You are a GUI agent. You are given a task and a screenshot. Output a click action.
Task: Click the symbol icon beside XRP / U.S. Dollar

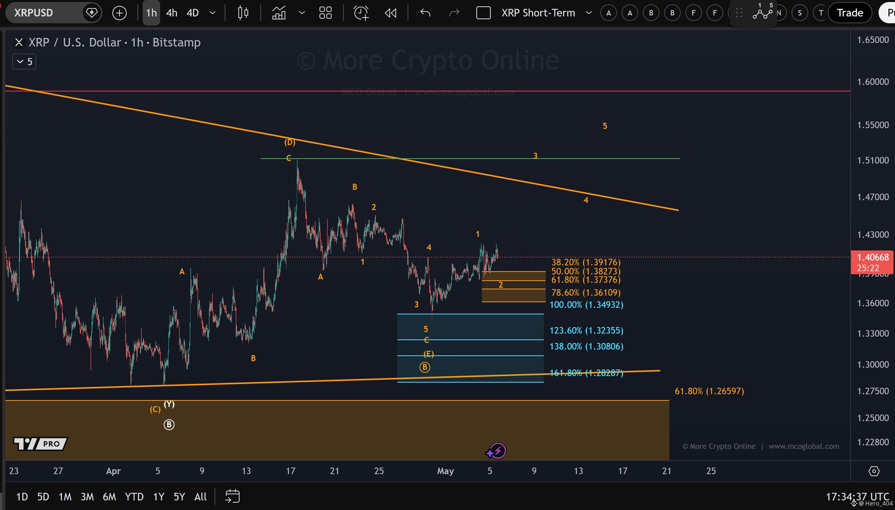19,42
